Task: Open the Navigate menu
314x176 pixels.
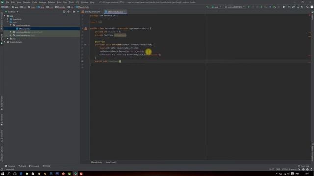Action: click(26, 2)
